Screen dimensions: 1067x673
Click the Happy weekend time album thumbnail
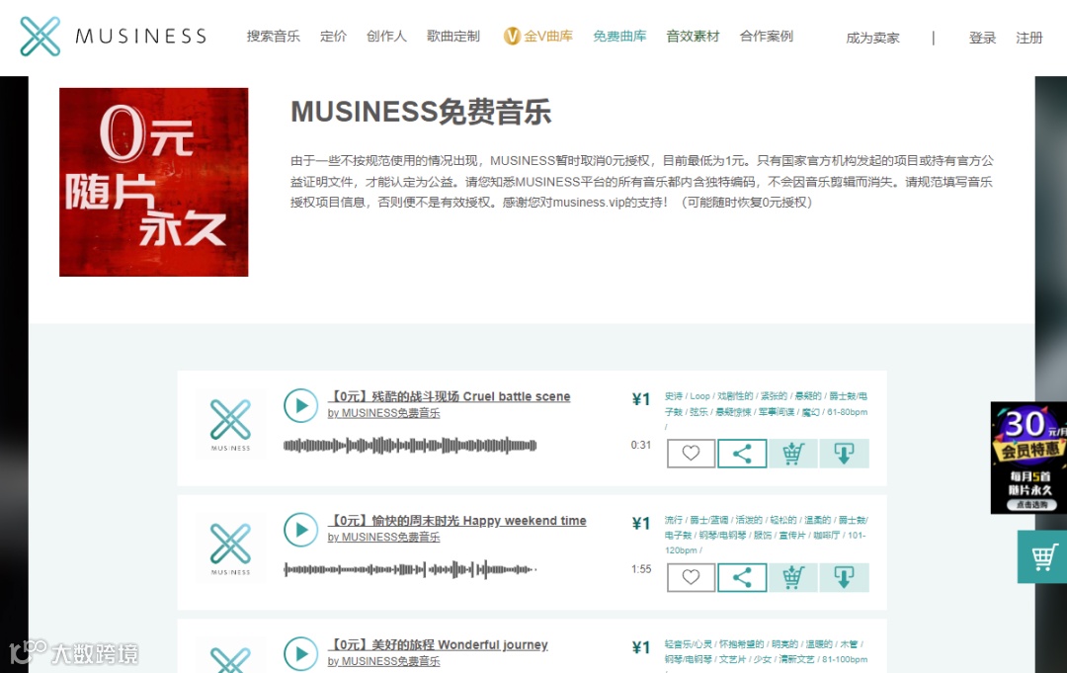pyautogui.click(x=230, y=548)
